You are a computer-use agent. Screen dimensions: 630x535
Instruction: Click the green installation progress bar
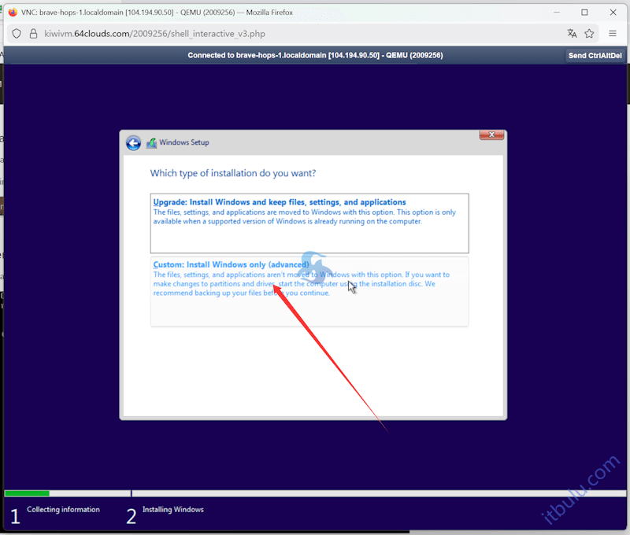(27, 493)
